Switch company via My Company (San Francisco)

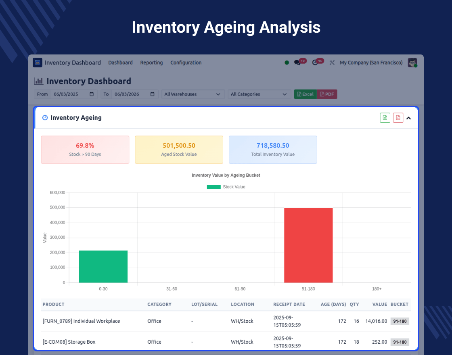click(x=371, y=63)
